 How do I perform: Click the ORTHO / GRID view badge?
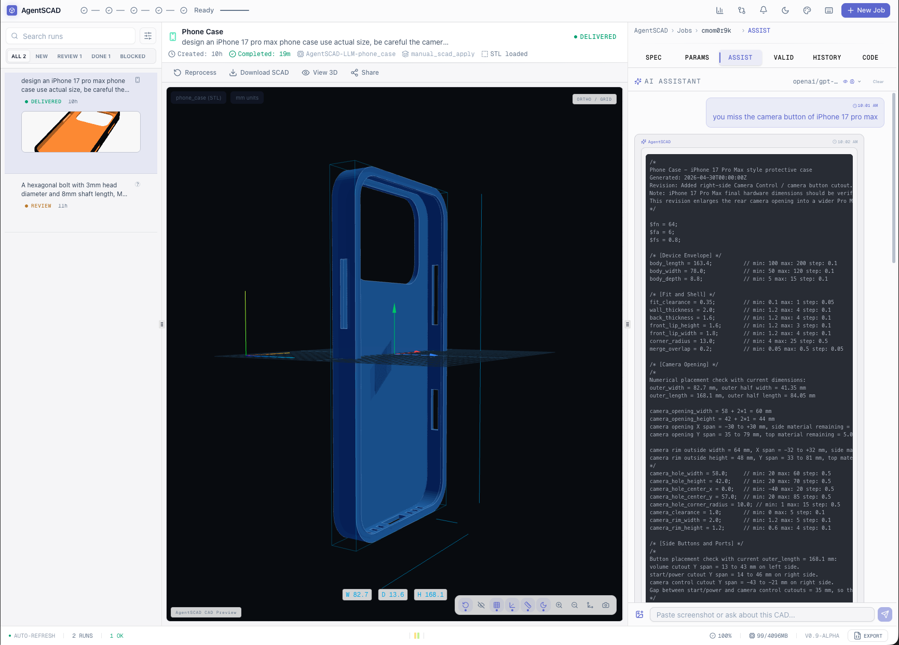[x=594, y=99]
